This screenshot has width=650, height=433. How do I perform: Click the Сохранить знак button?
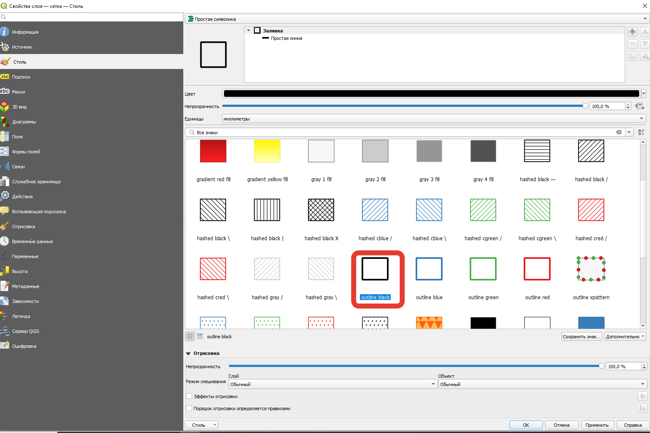pyautogui.click(x=581, y=337)
